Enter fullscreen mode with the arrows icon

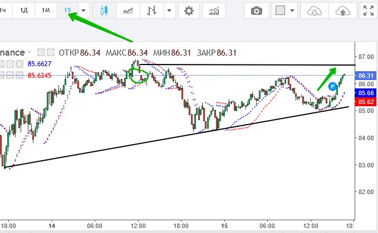pyautogui.click(x=369, y=11)
